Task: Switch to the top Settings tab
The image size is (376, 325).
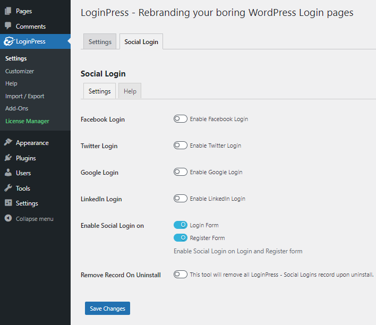Action: coord(100,42)
